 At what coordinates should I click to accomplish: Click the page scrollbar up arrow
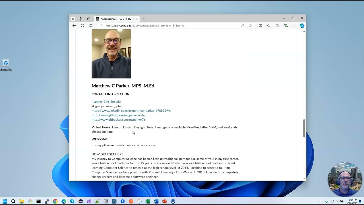(304, 31)
